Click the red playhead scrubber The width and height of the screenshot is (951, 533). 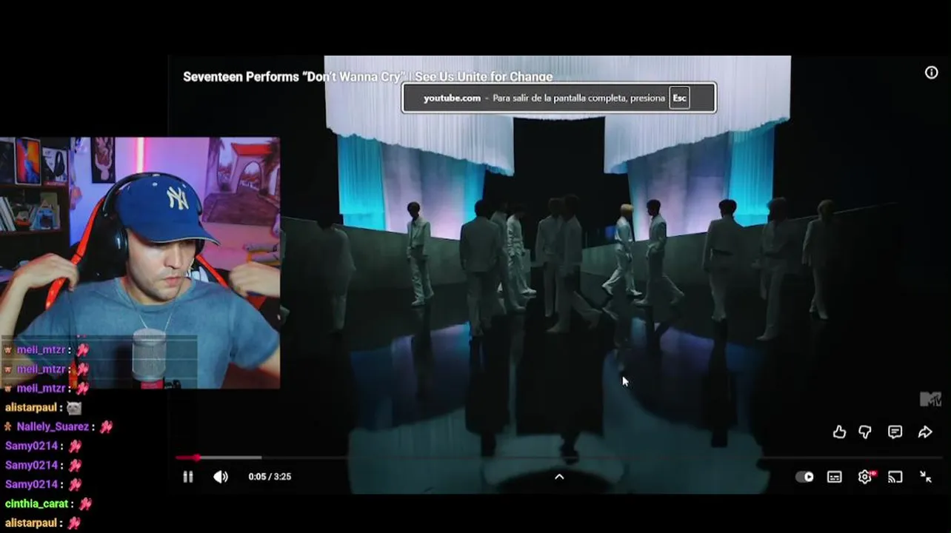(x=196, y=457)
